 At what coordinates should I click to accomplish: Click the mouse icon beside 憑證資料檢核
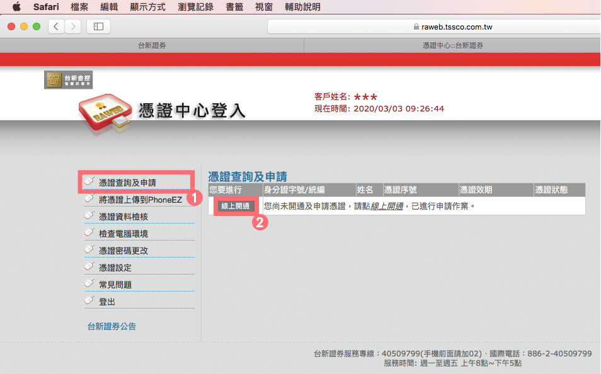click(89, 215)
